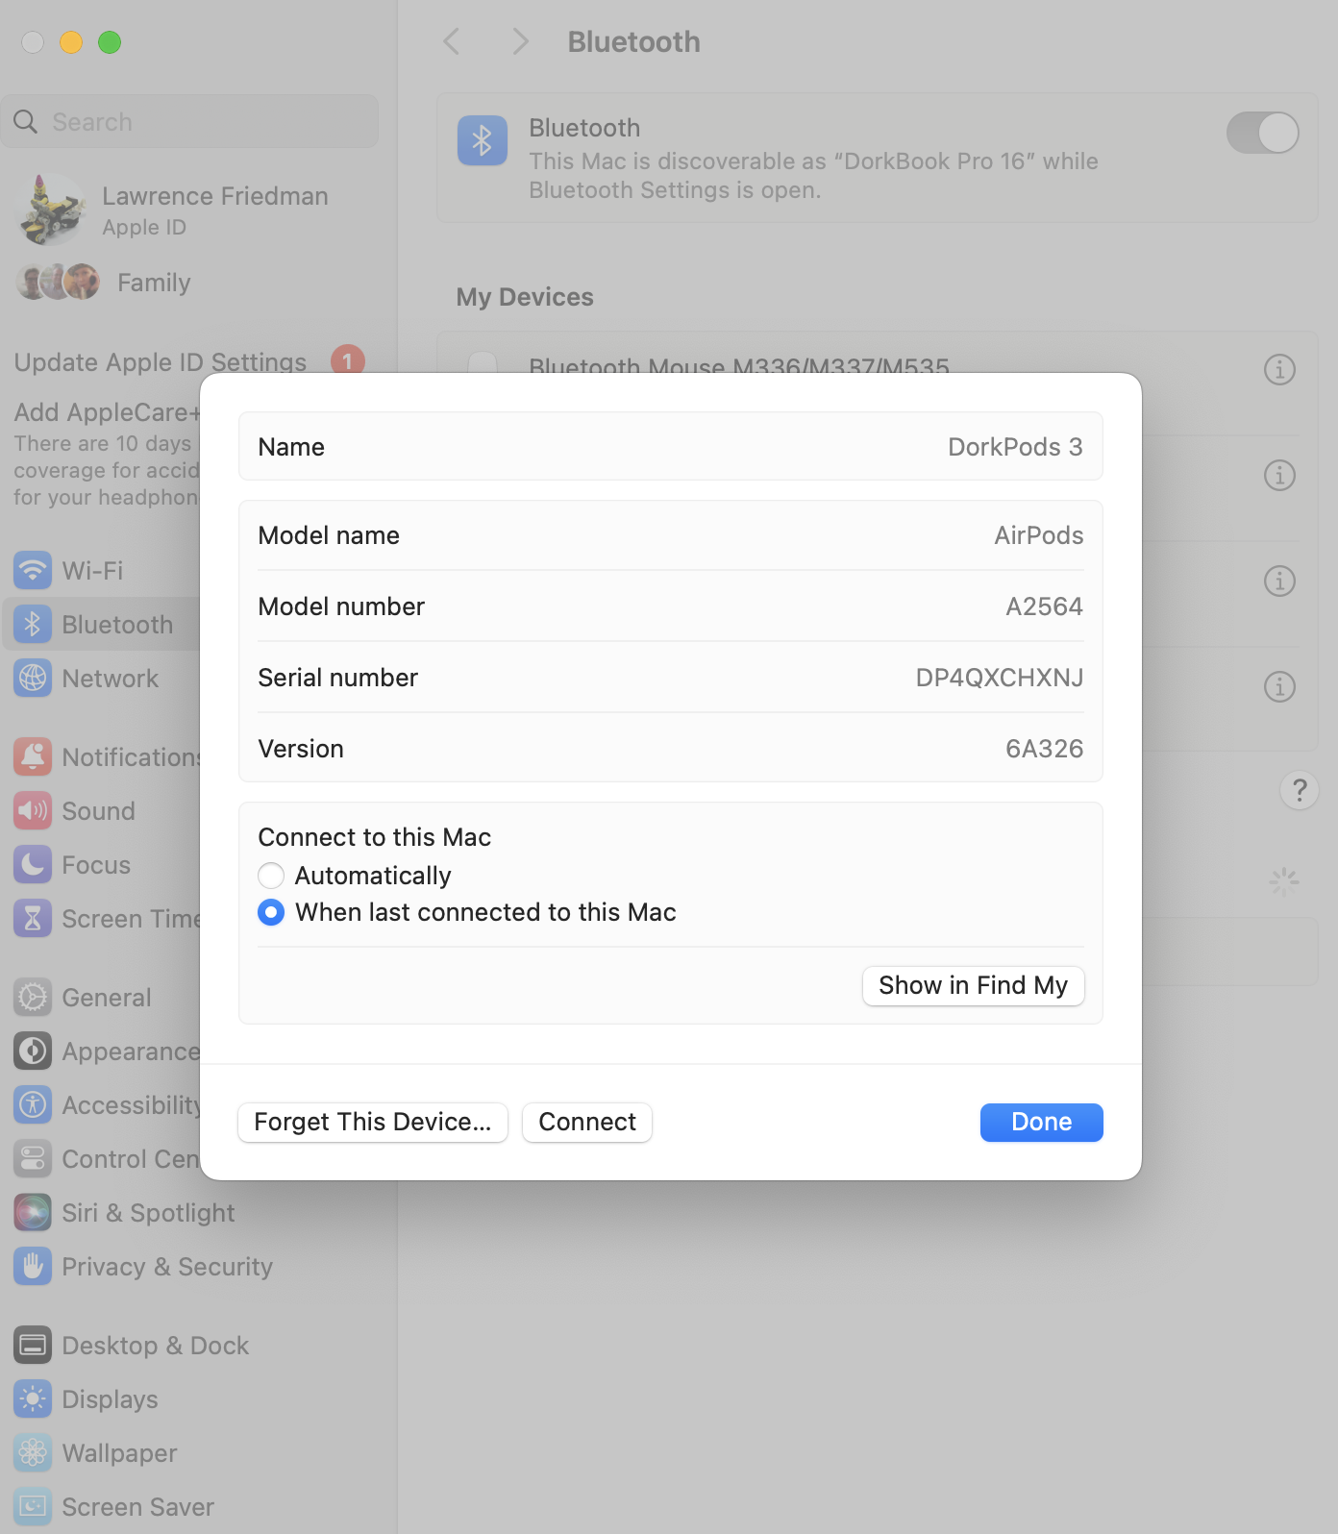
Task: Open the Sound settings pane
Action: point(98,810)
